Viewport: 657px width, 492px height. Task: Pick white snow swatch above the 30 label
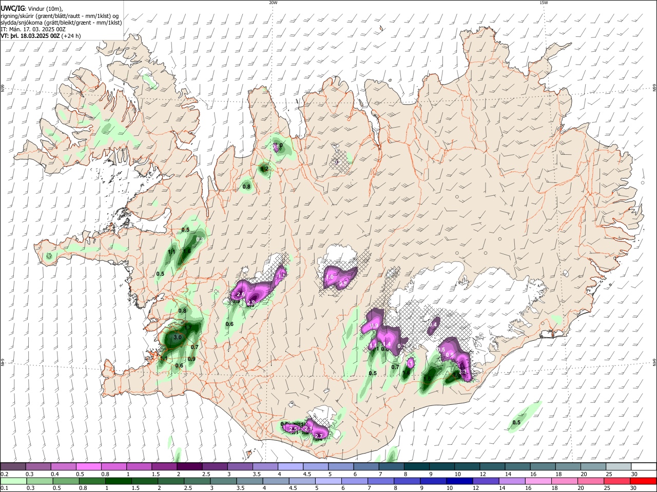(x=644, y=467)
